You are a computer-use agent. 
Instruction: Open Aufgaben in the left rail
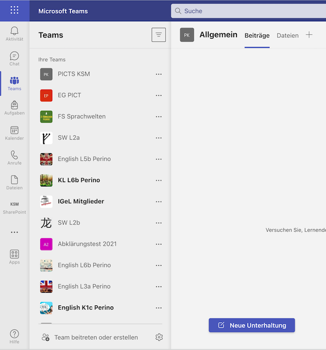tap(14, 108)
